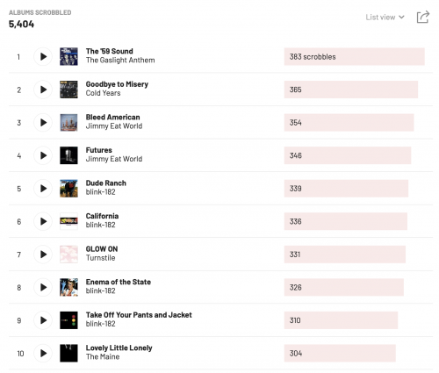Viewport: 439px width, 373px height.
Task: Click the 310 scrobbles bar
Action: point(341,320)
